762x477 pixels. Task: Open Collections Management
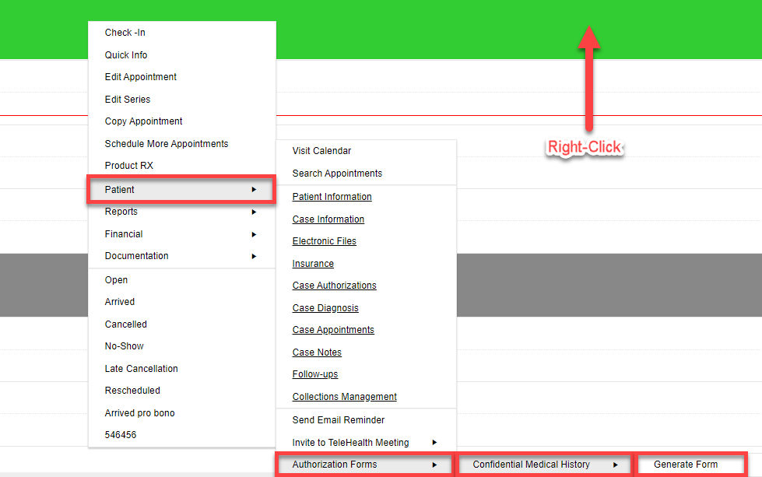point(344,396)
